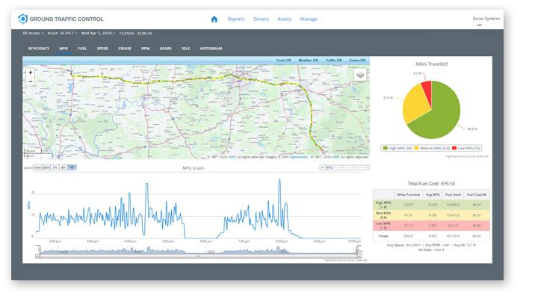Expand the Zonar Systems account dropdown
Screen dimensions: 538x299
click(x=479, y=25)
